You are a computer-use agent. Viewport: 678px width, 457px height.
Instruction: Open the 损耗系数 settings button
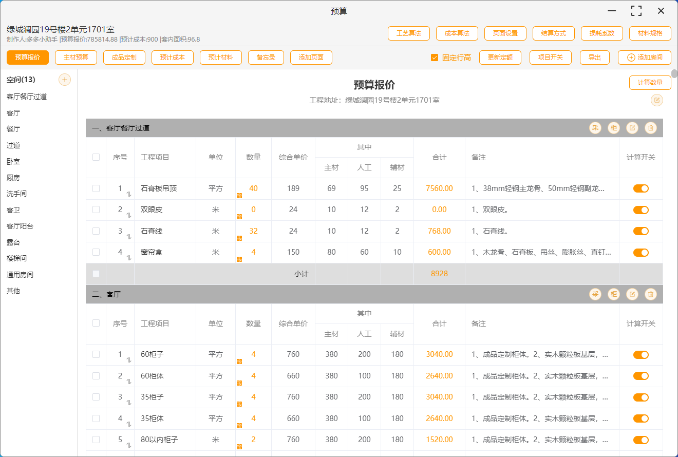point(602,33)
